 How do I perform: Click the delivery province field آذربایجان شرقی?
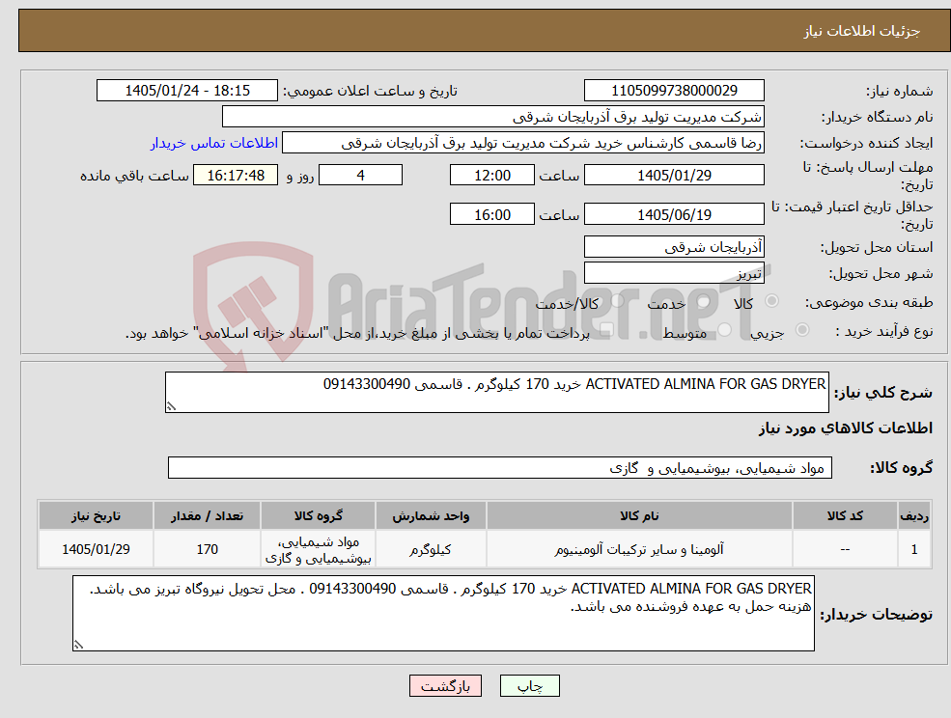[674, 247]
